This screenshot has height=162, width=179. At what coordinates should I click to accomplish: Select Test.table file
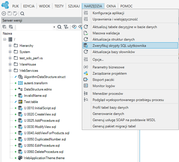pos(31,102)
